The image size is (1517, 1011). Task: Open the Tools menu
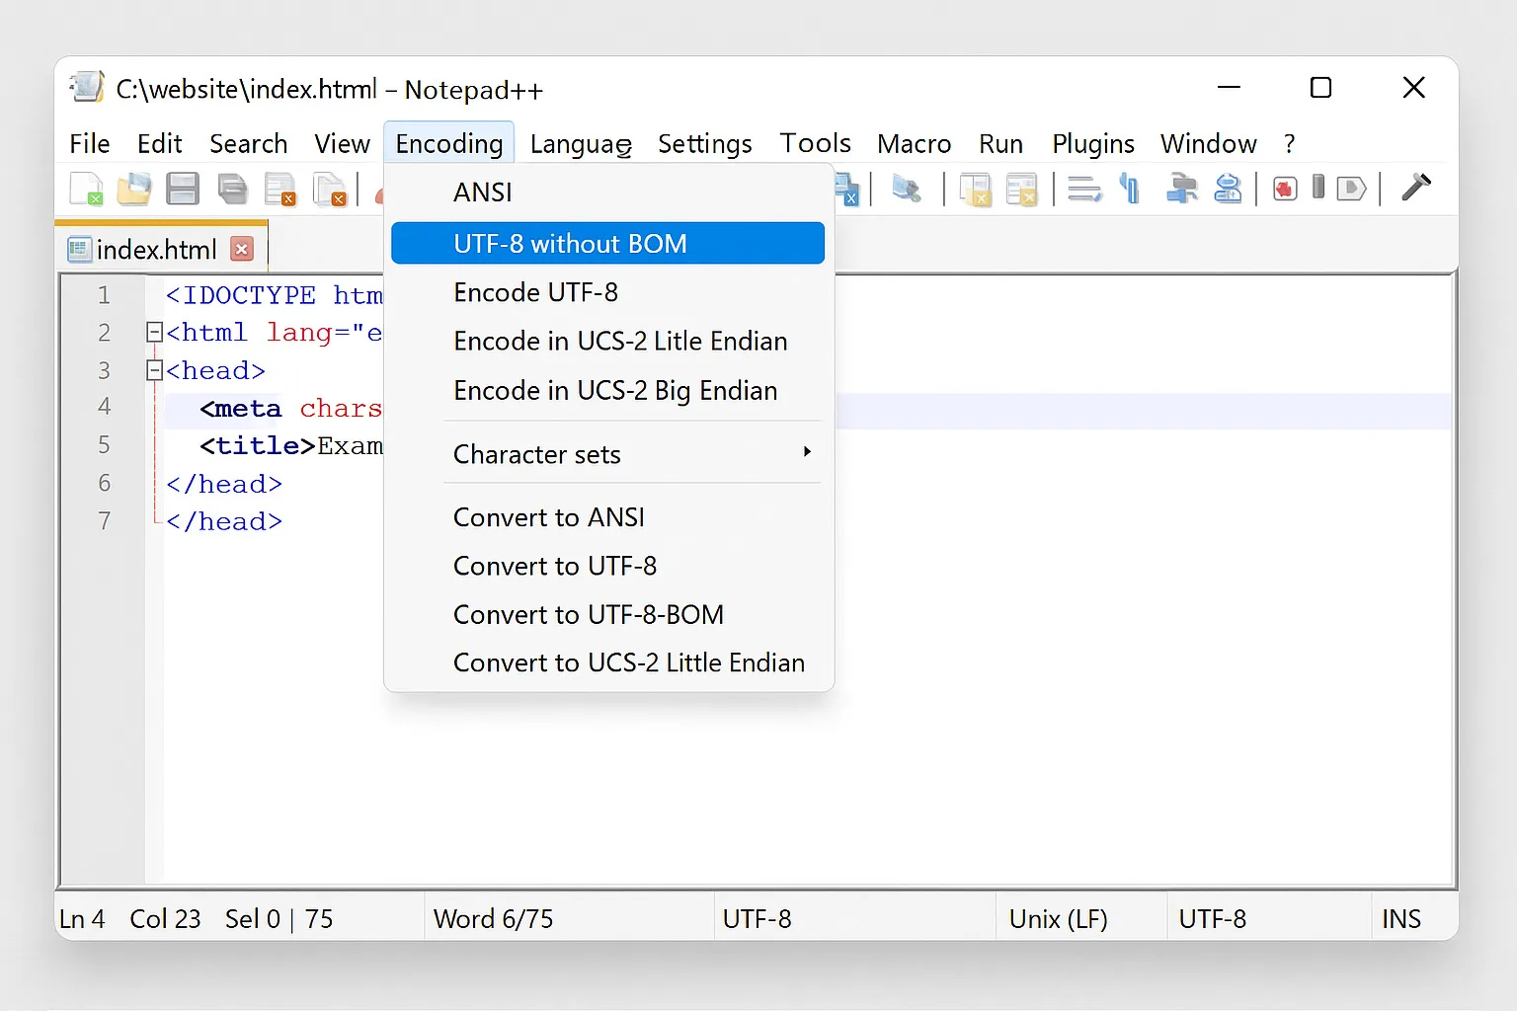[x=815, y=144]
